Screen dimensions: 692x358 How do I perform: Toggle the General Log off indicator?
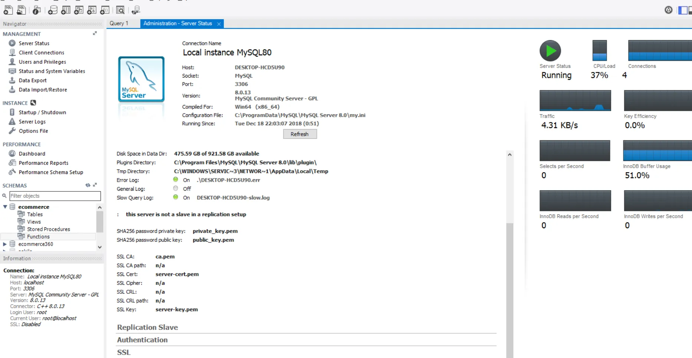(176, 188)
